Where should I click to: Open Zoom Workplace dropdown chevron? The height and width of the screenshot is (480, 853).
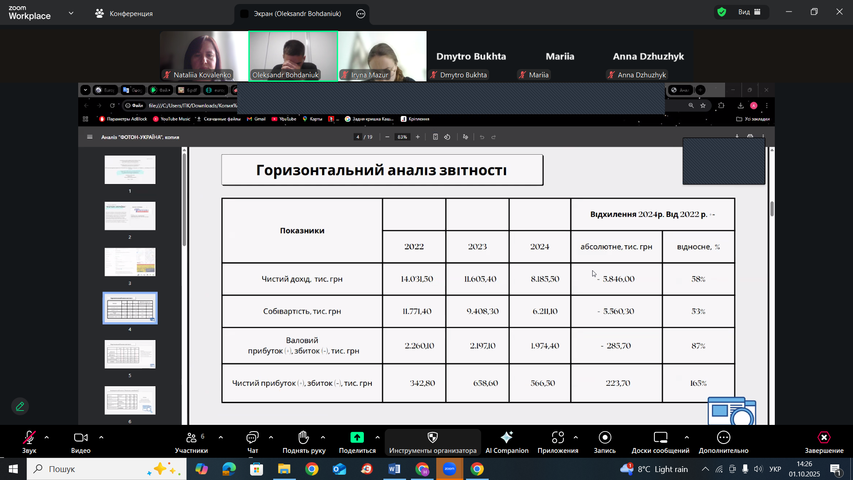point(71,13)
